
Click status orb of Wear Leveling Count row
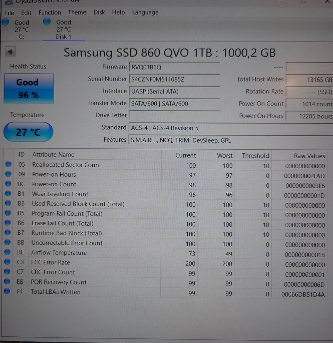click(8, 193)
